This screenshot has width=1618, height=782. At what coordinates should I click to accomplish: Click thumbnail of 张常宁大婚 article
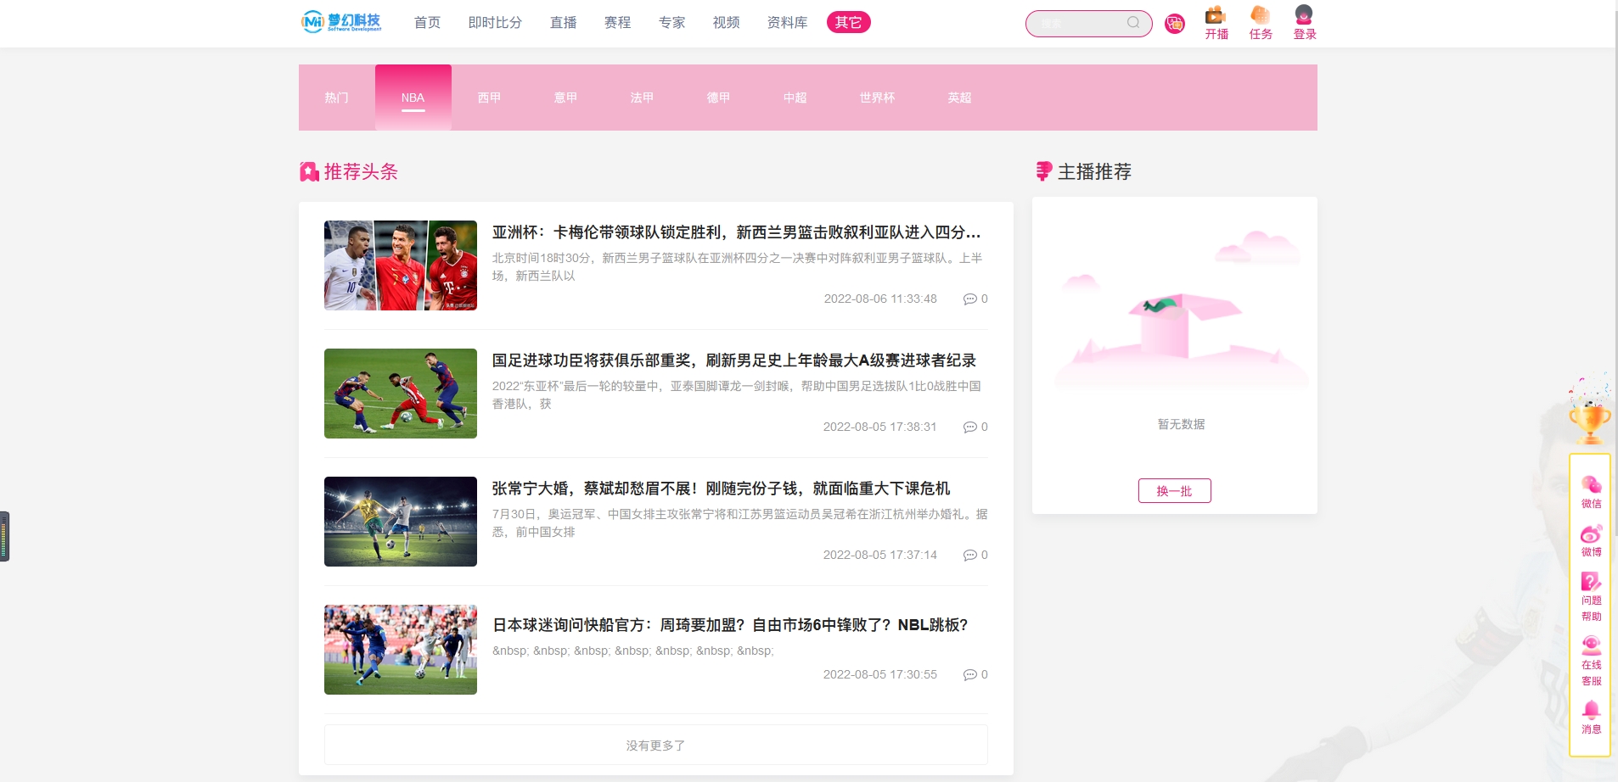tap(401, 522)
